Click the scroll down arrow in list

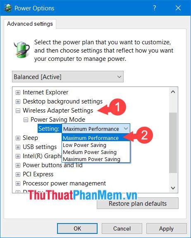(173, 188)
